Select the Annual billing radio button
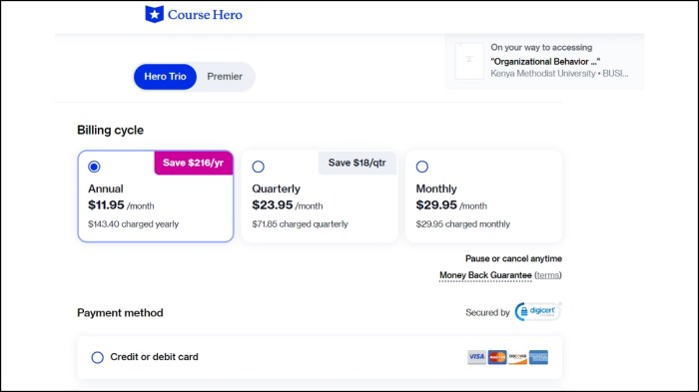699x392 pixels. [94, 167]
